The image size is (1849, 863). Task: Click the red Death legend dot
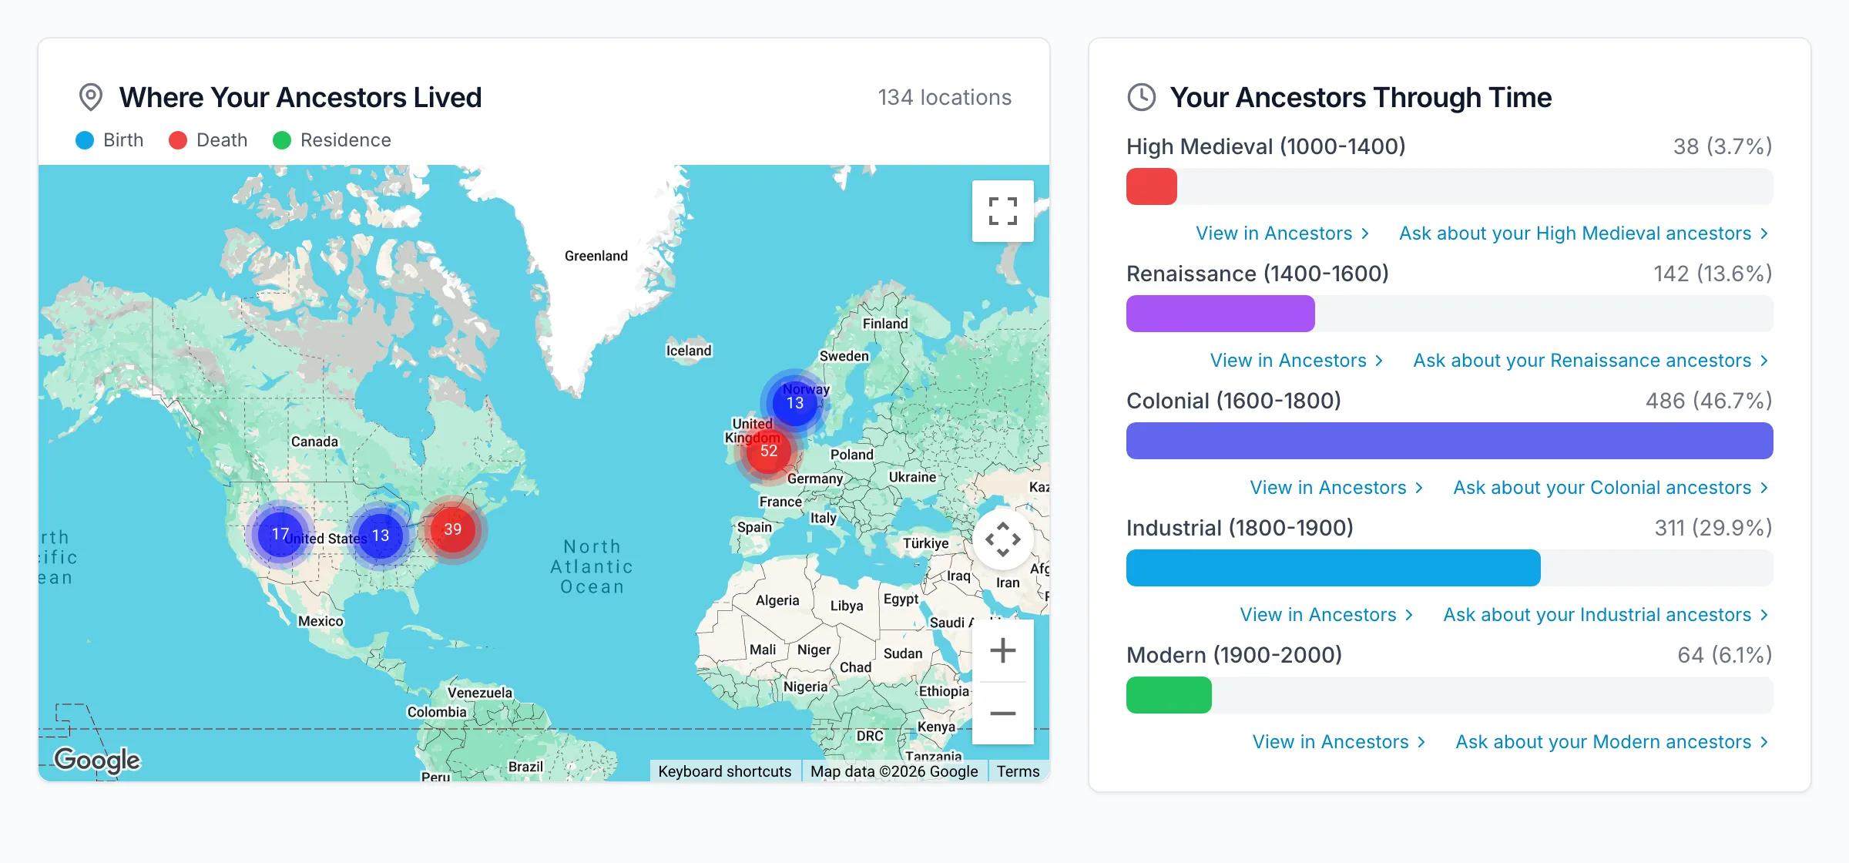[178, 140]
